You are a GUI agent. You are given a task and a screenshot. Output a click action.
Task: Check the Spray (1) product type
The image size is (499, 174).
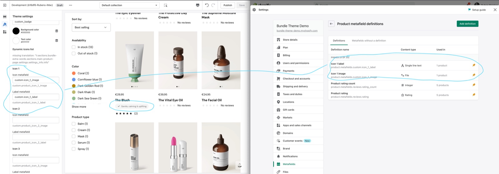point(74,149)
